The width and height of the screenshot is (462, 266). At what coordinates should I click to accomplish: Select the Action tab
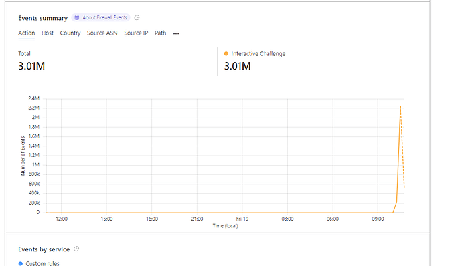click(x=27, y=33)
